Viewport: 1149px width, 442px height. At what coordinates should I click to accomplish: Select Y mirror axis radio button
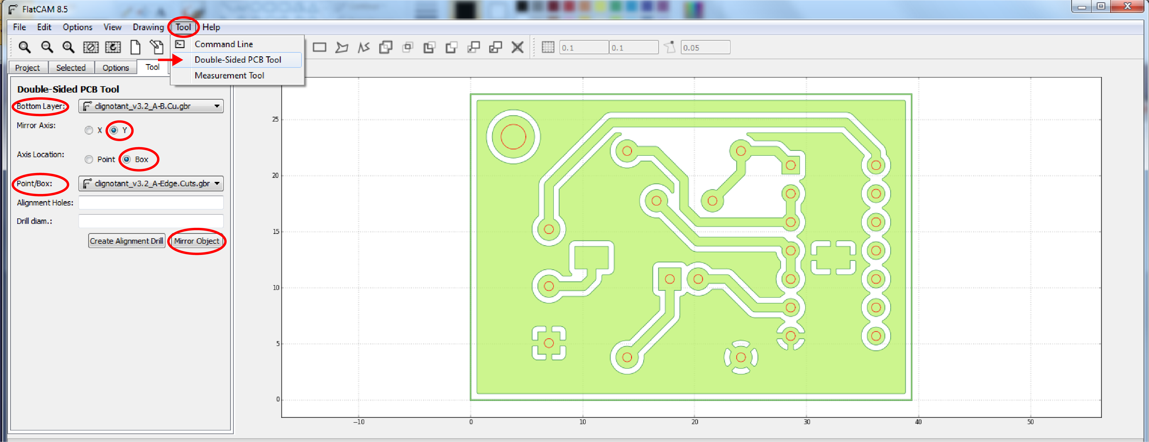click(x=114, y=130)
